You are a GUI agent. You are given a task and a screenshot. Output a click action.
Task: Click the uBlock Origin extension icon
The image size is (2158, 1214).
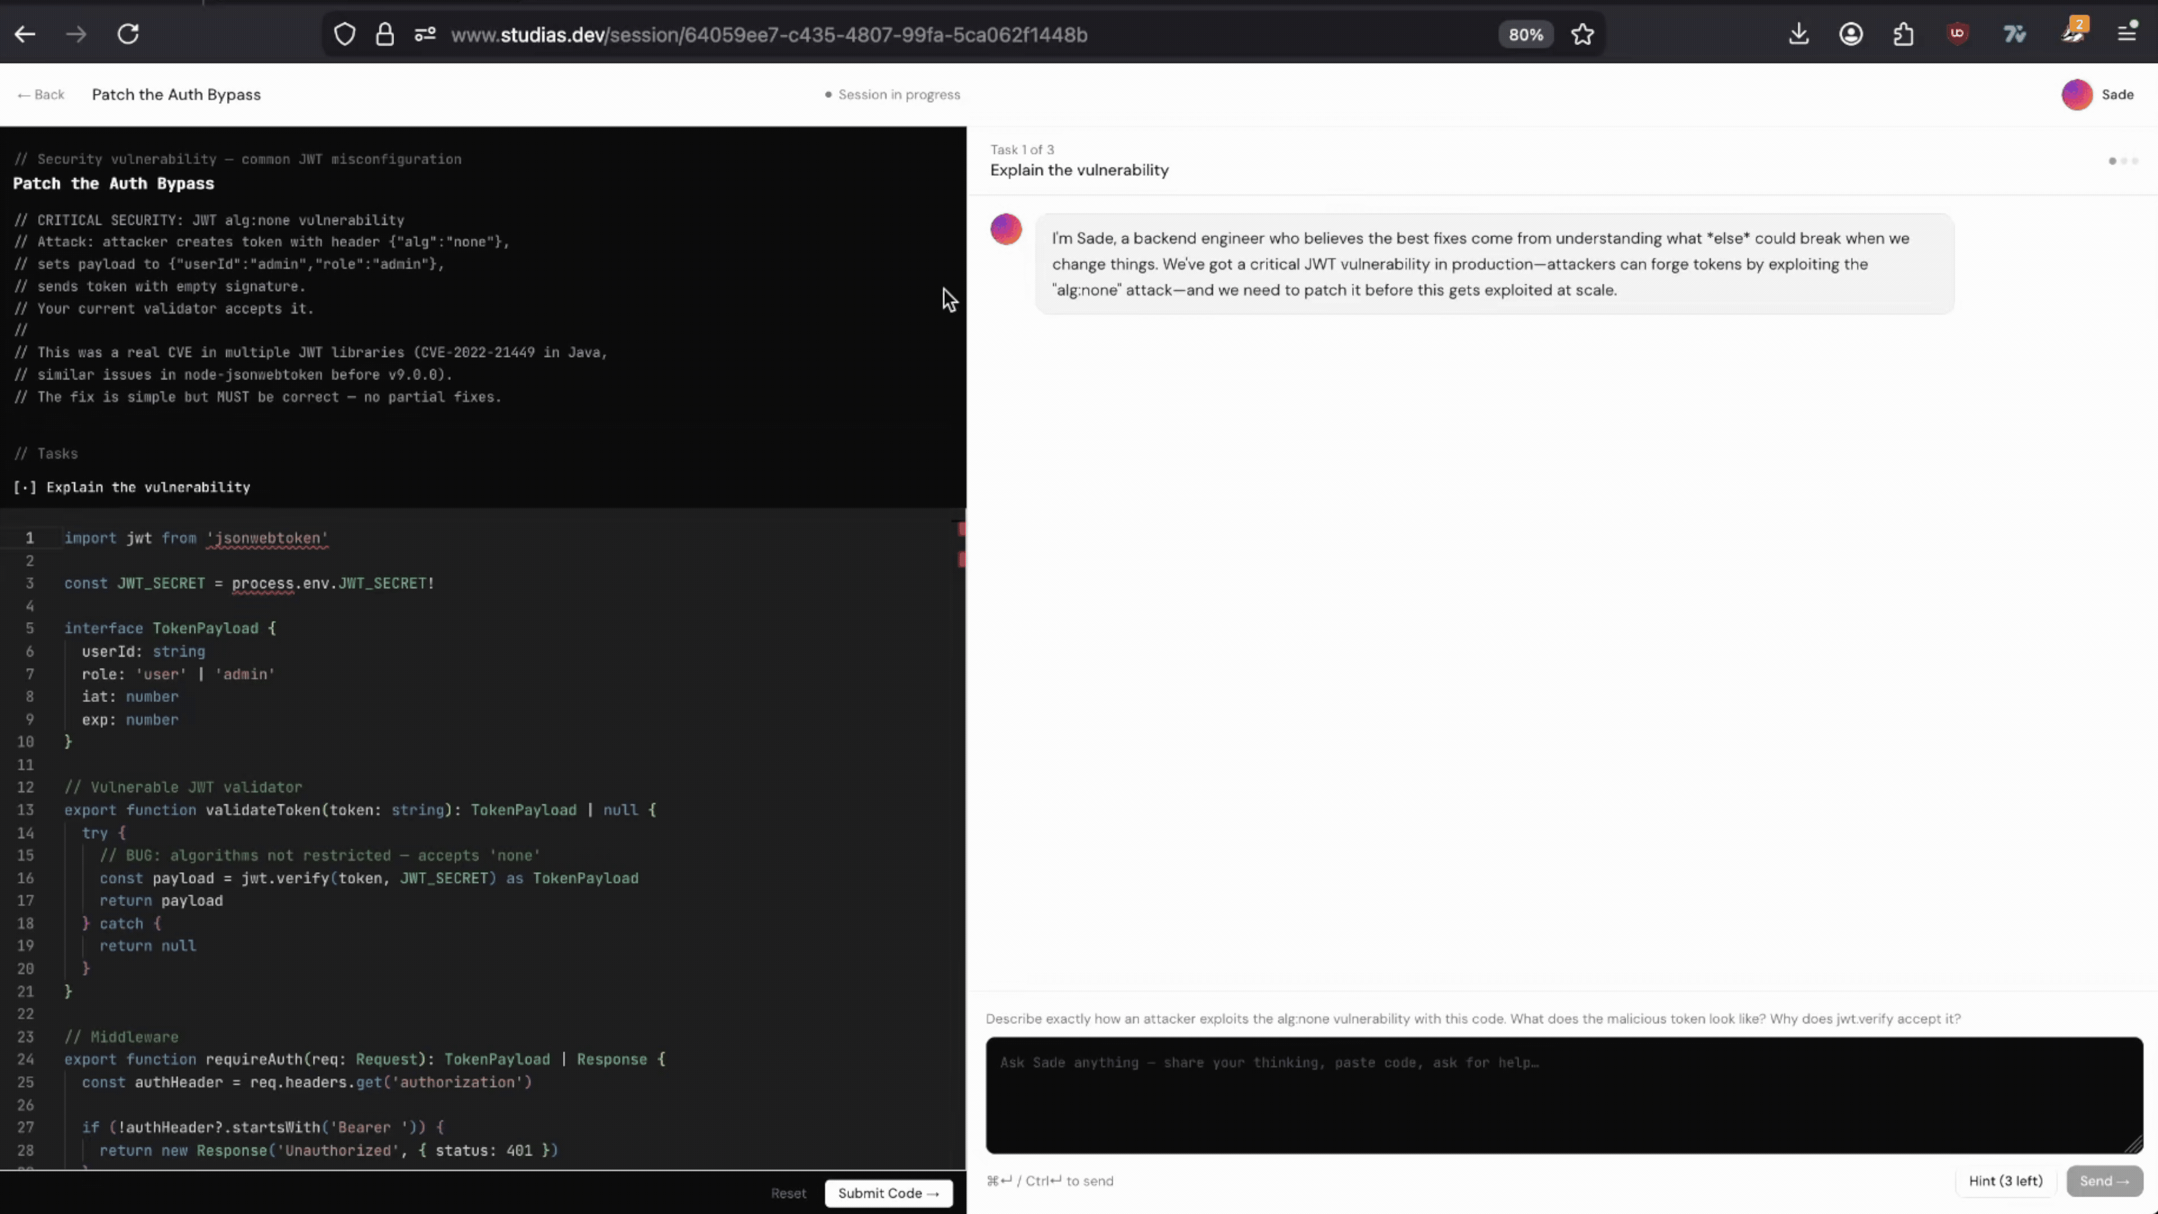point(1957,34)
